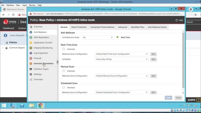Open the Overview icon in policy sidebar

[31, 27]
